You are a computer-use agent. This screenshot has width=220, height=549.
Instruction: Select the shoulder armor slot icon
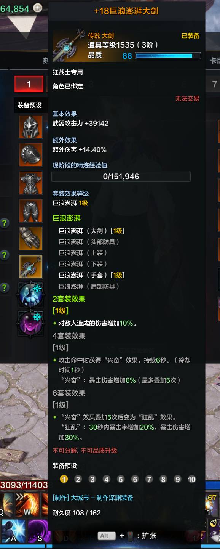[x=31, y=155]
